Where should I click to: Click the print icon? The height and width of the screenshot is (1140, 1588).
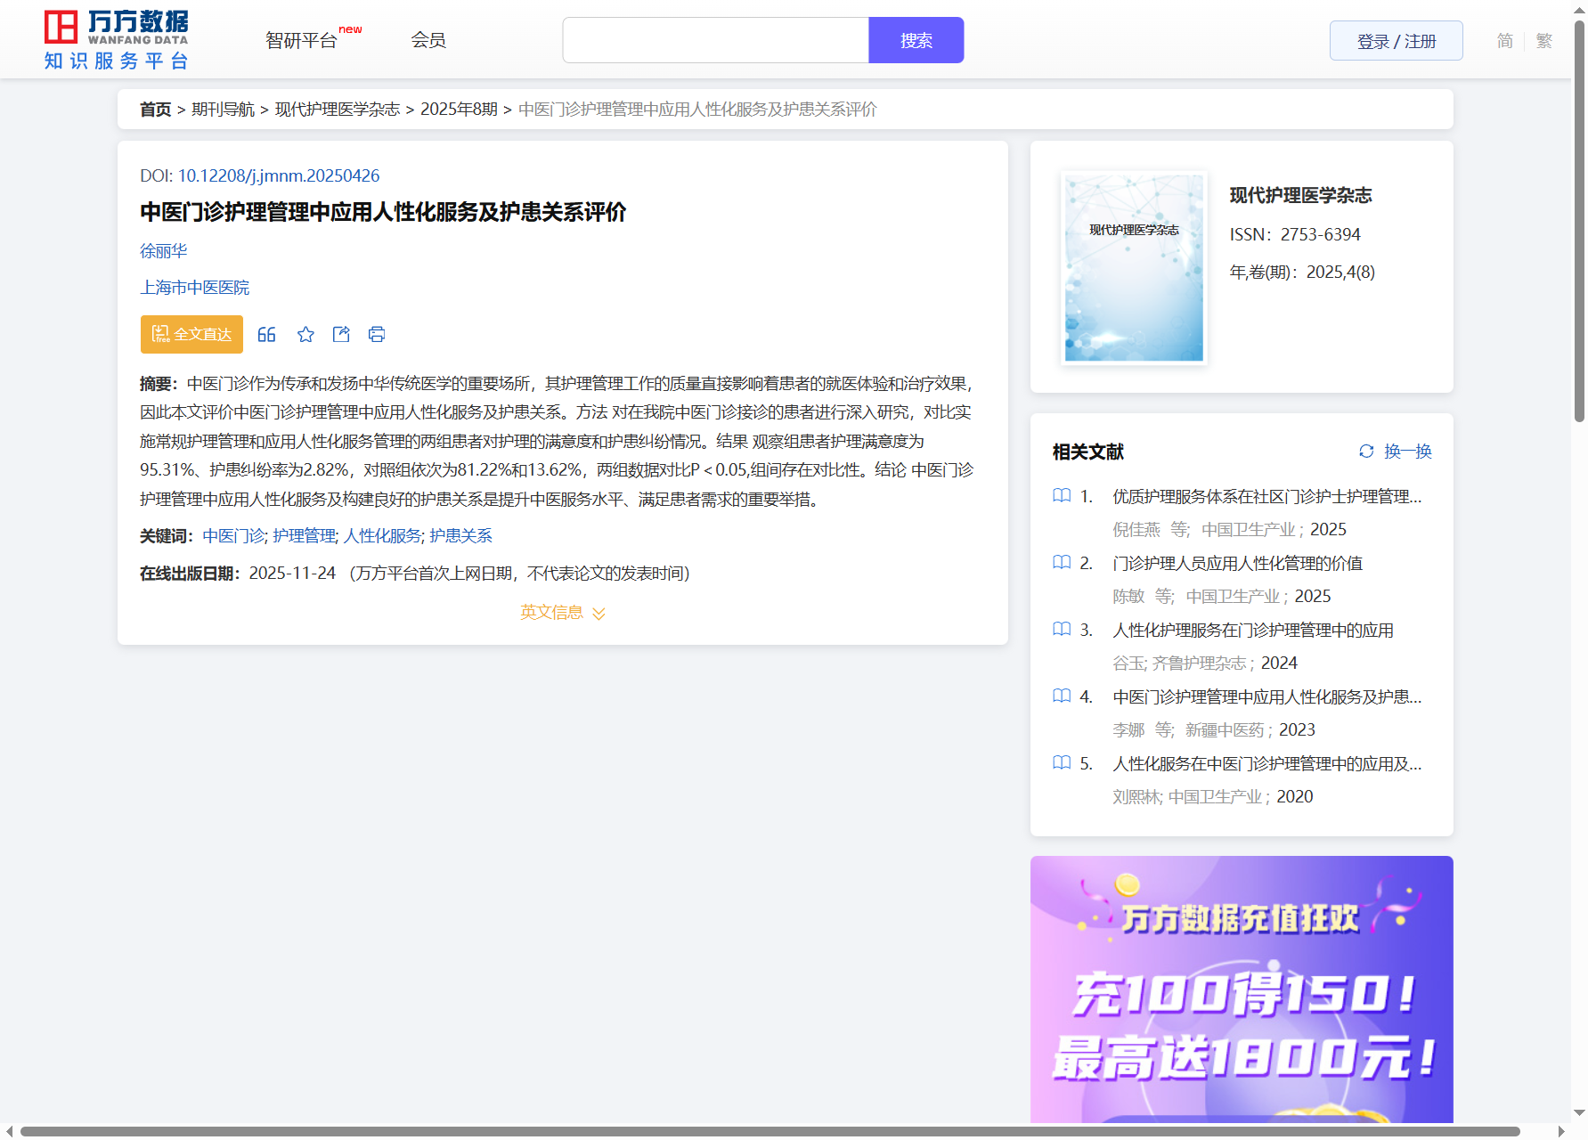click(377, 335)
